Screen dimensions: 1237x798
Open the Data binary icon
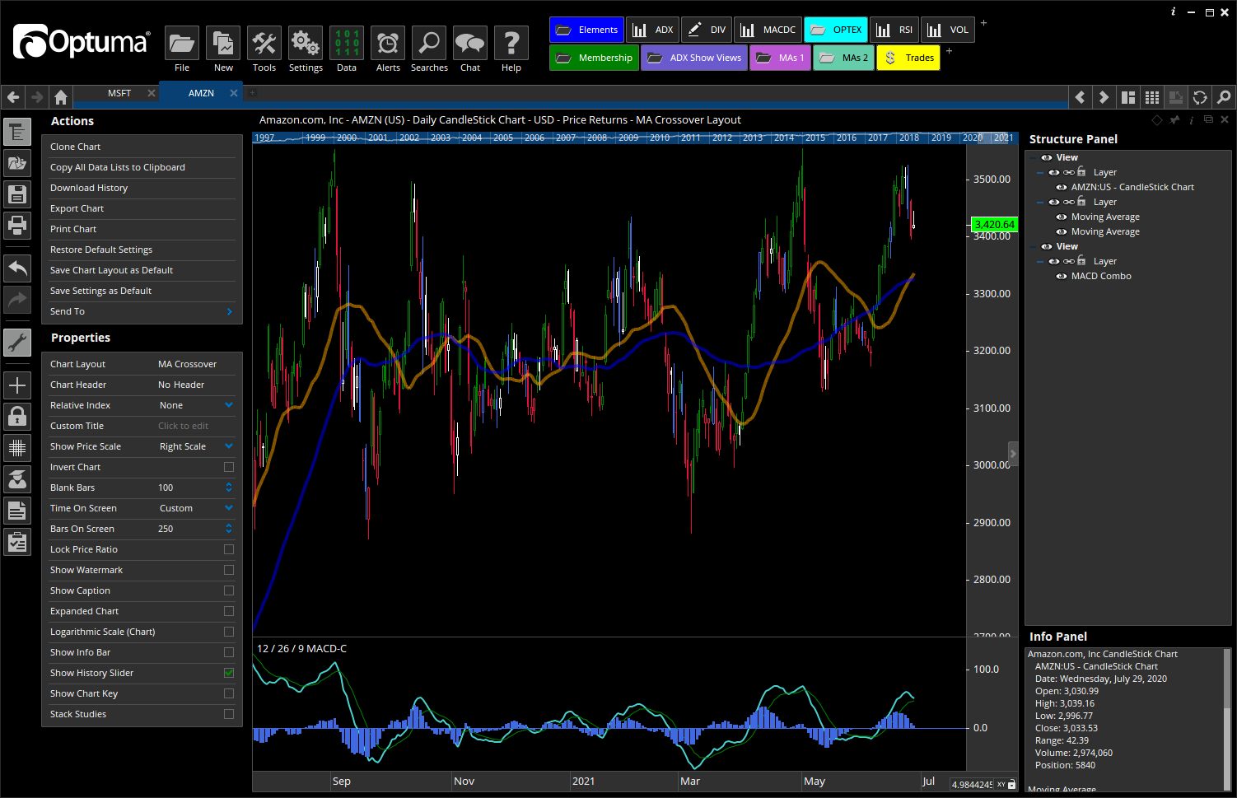point(347,43)
